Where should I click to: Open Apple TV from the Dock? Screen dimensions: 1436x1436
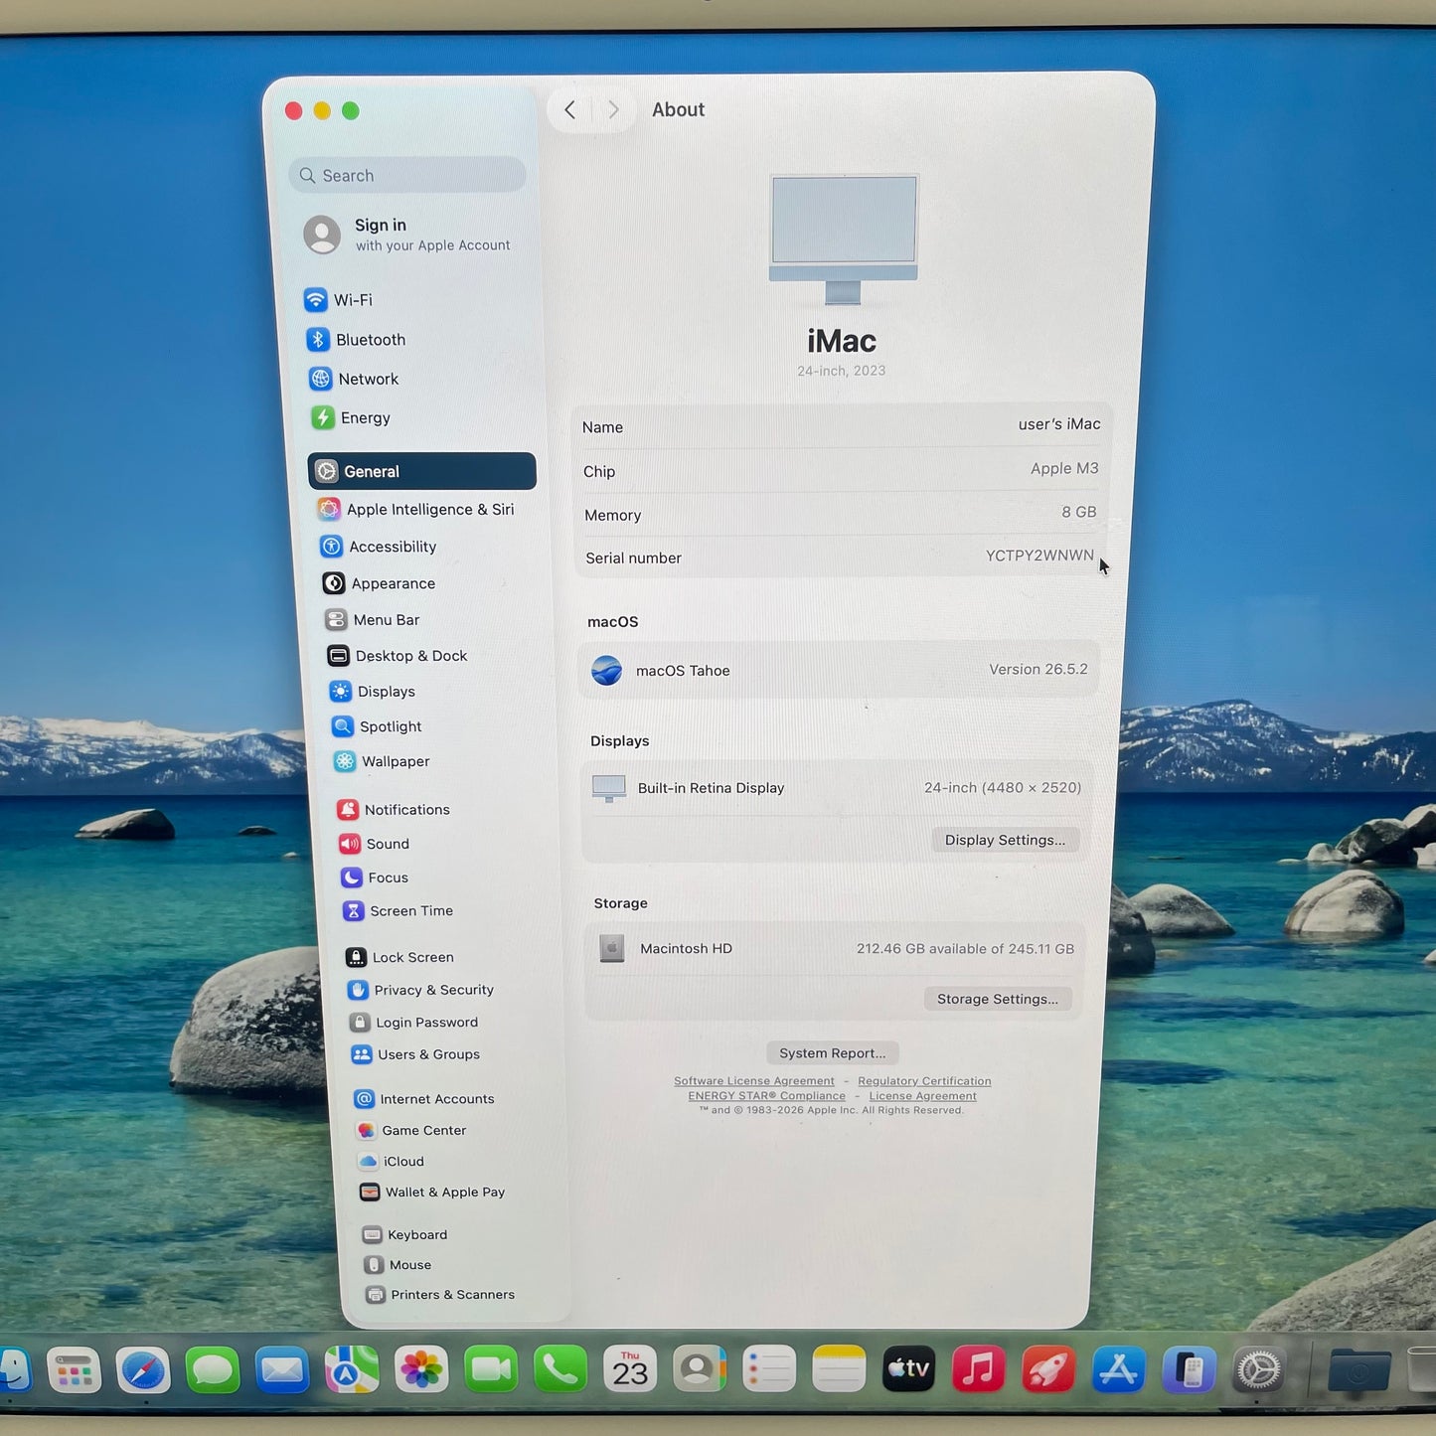908,1371
